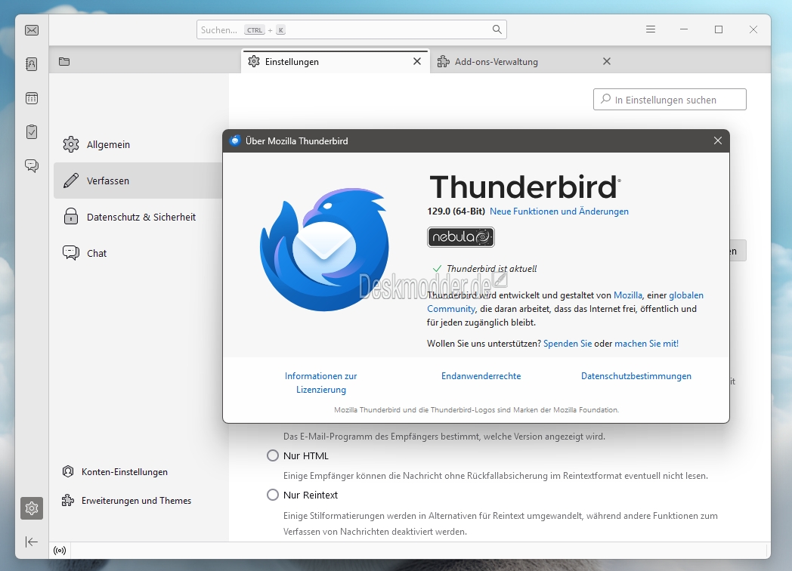Open the Tasks space

pos(31,131)
